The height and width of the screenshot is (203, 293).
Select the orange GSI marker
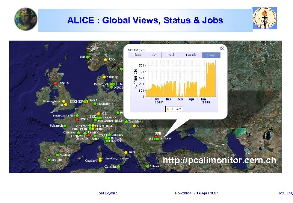coord(99,114)
